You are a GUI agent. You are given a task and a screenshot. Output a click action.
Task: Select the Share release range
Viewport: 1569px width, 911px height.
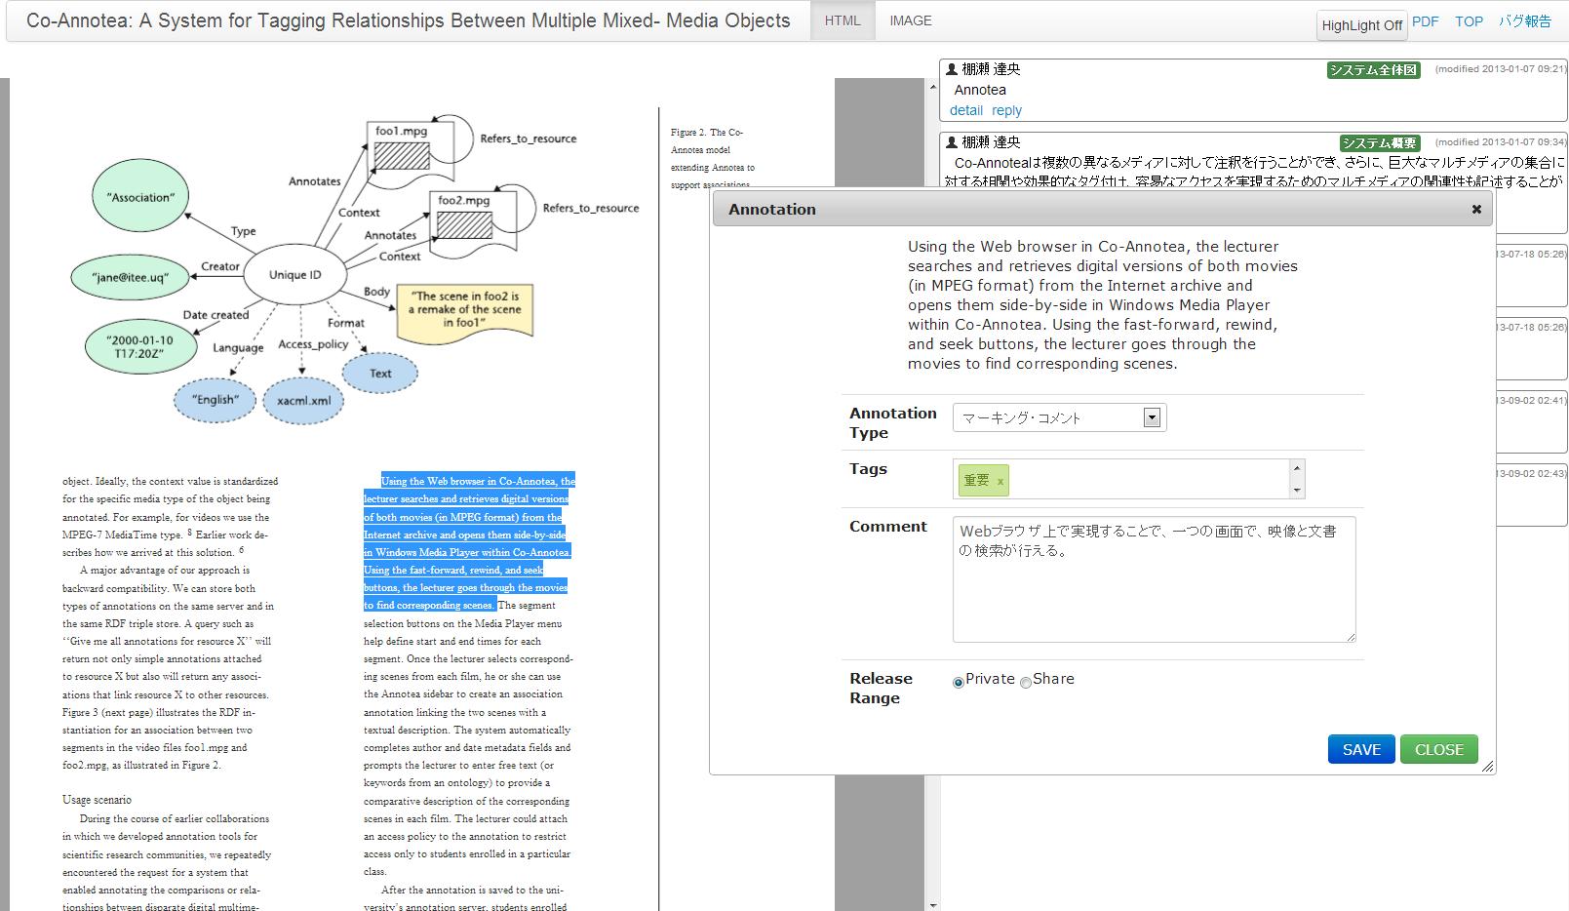point(1025,682)
